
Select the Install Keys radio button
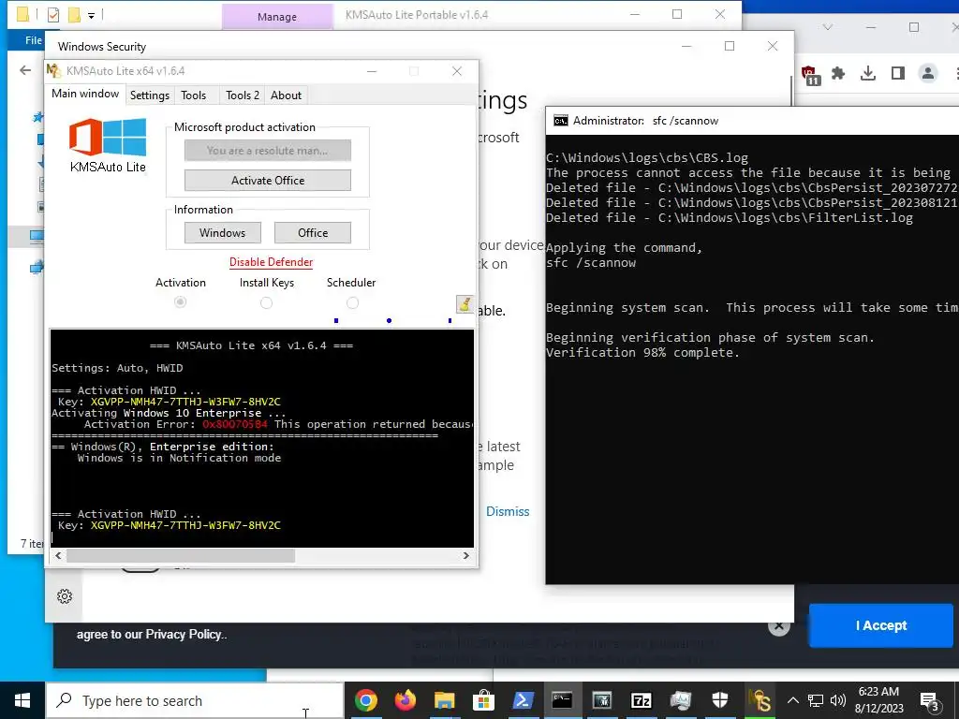[266, 302]
